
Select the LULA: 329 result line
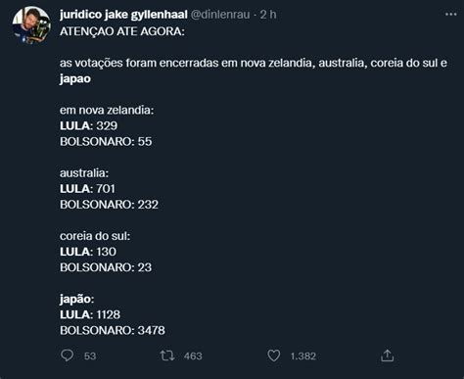(x=89, y=126)
